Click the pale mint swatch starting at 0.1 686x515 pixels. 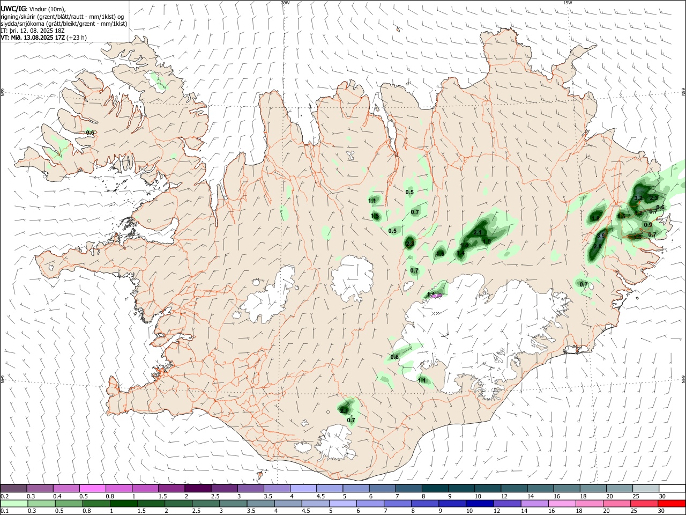(x=14, y=503)
